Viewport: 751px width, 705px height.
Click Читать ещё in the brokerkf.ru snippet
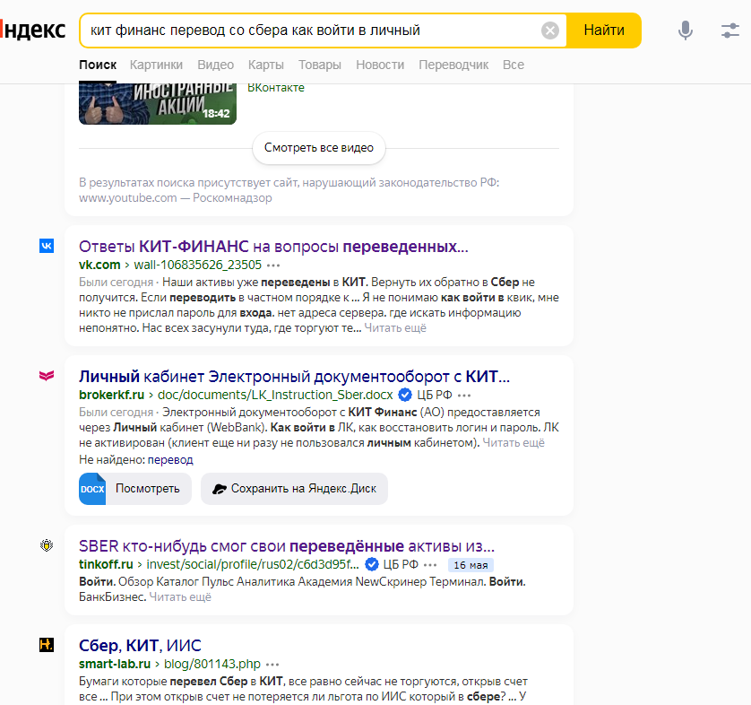pos(514,443)
